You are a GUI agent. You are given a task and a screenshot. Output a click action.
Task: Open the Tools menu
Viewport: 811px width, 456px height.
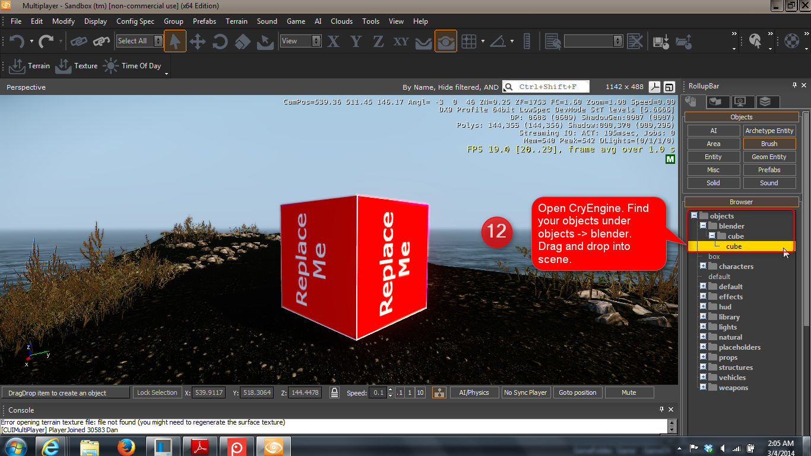tap(370, 21)
